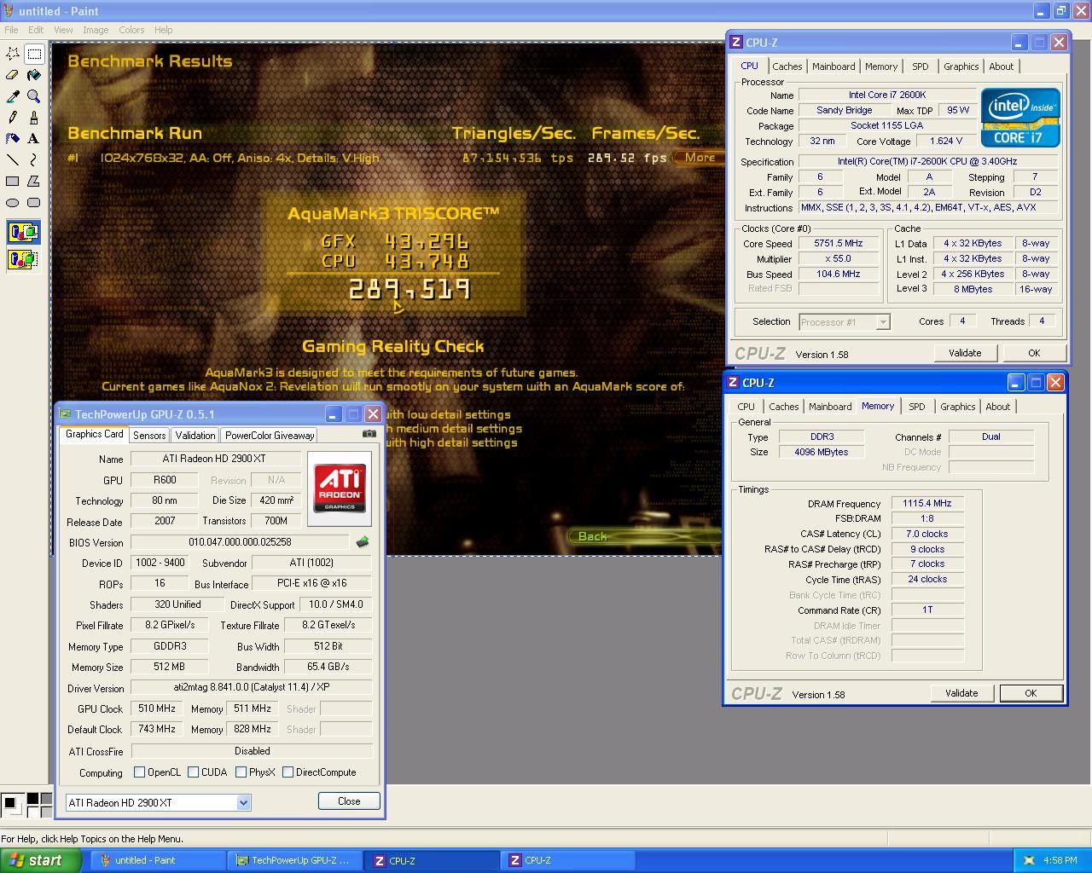The height and width of the screenshot is (873, 1092).
Task: Select the Polygon shape tool
Action: pyautogui.click(x=34, y=181)
